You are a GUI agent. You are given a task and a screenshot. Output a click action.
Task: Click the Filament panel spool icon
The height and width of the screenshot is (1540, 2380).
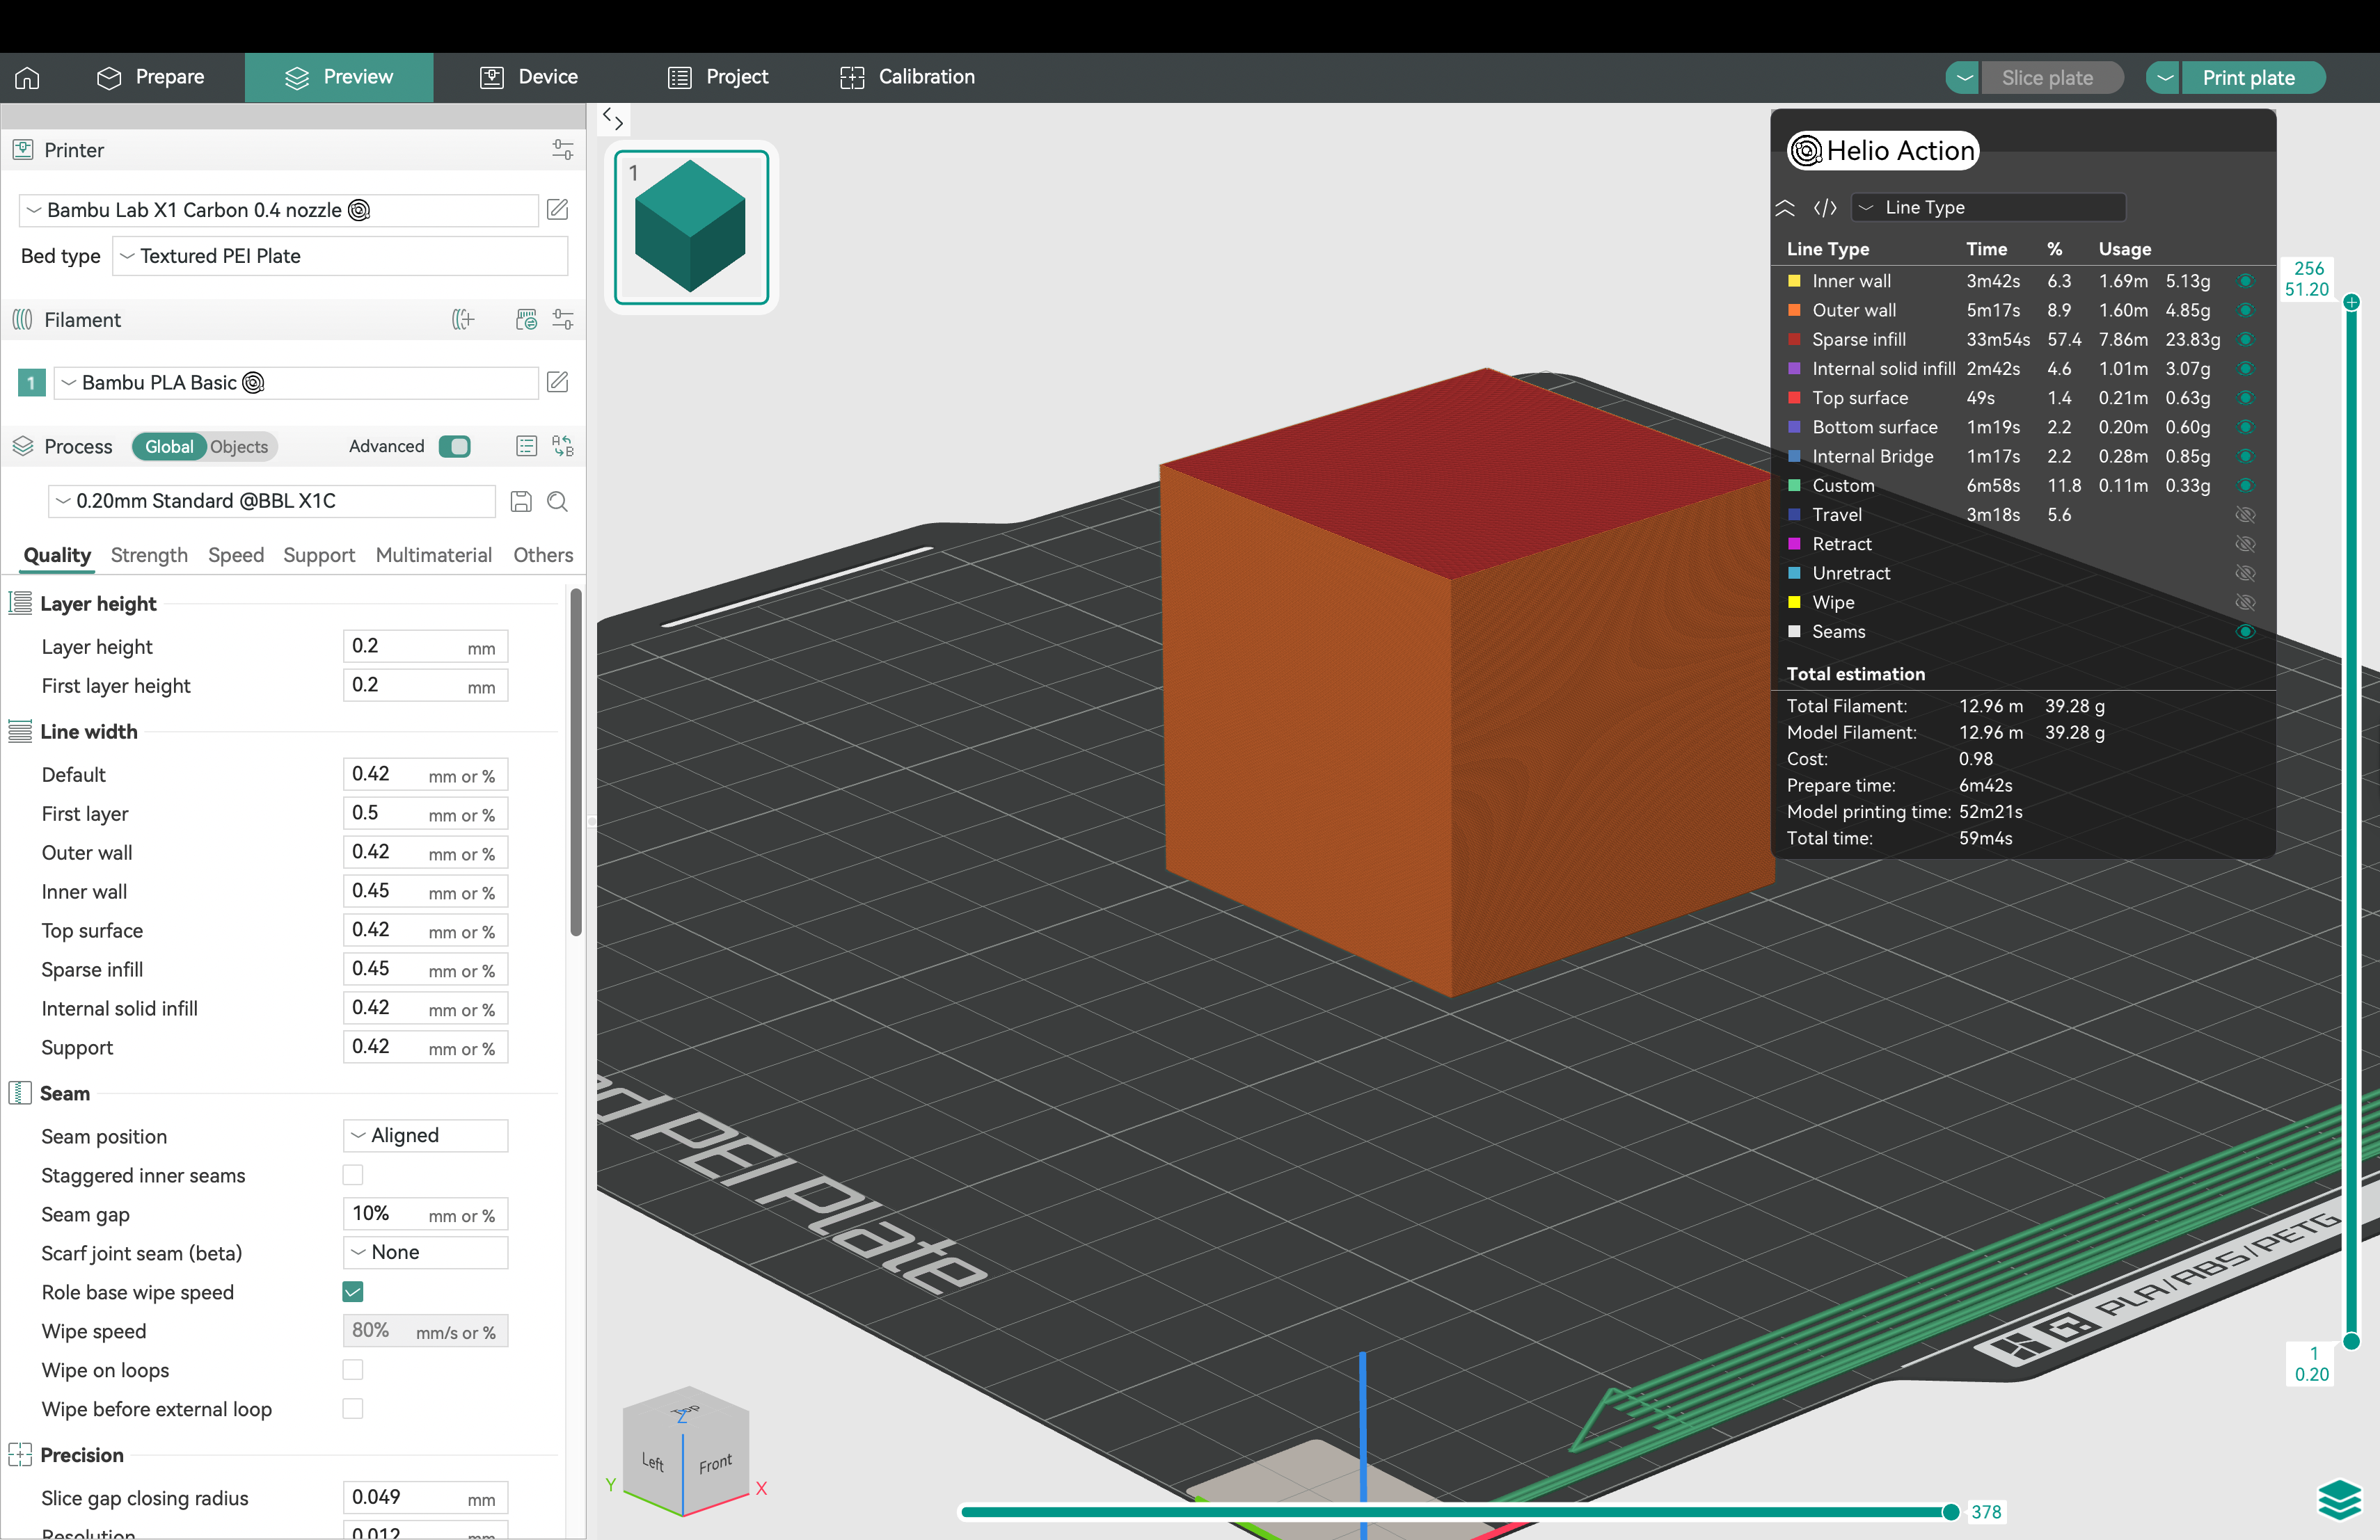point(22,320)
